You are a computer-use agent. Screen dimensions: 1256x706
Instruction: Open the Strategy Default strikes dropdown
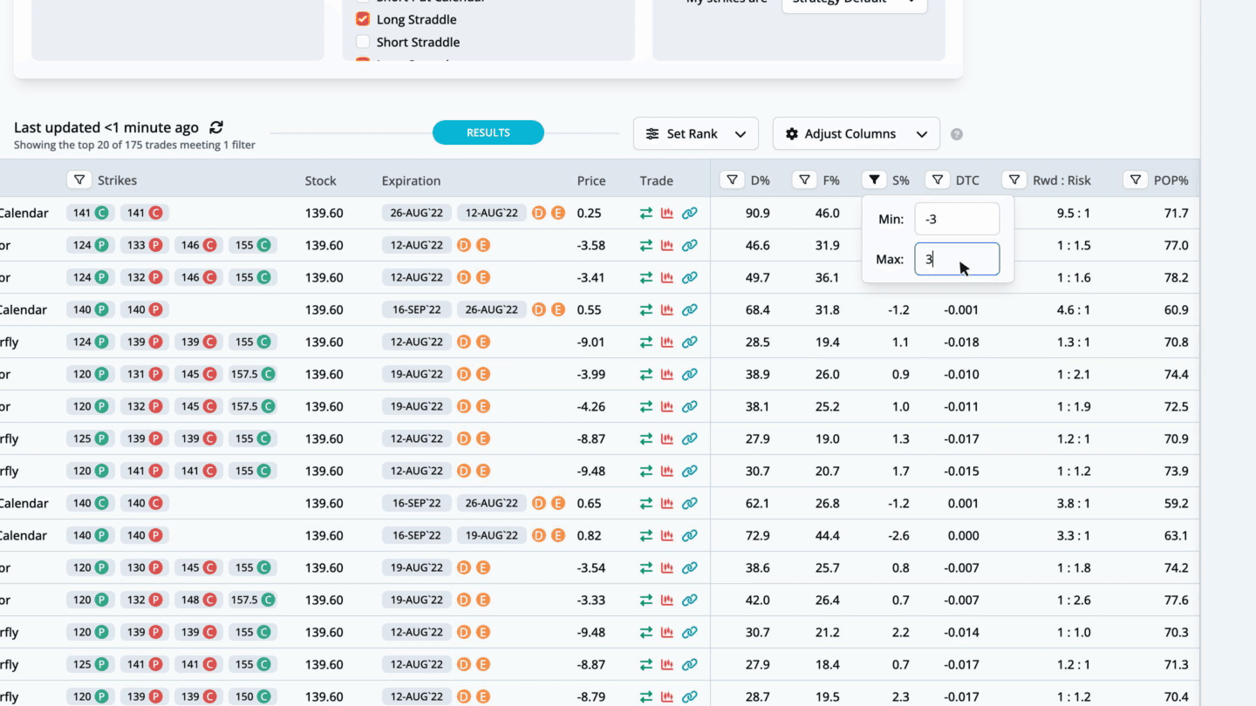pyautogui.click(x=854, y=3)
